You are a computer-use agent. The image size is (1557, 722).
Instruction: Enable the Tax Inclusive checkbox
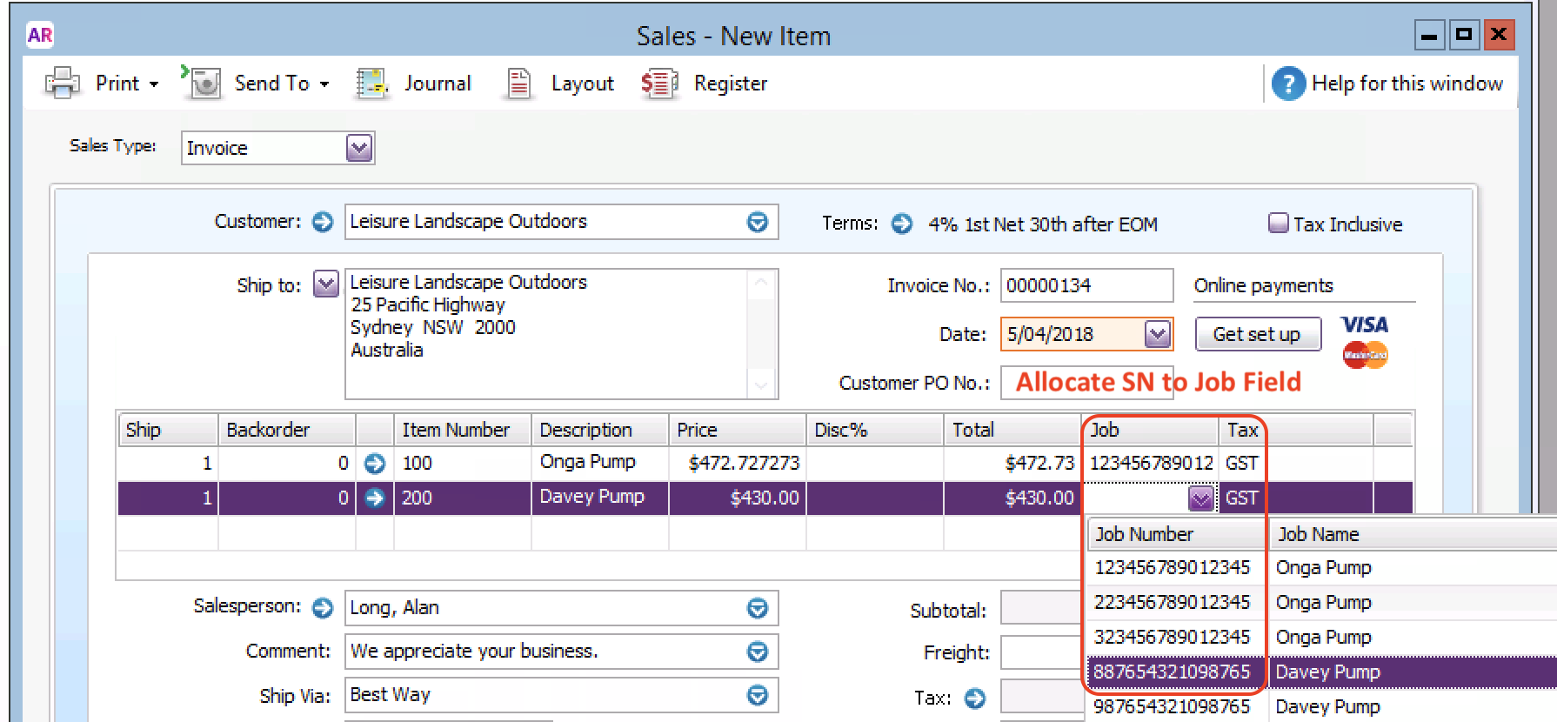[x=1278, y=224]
